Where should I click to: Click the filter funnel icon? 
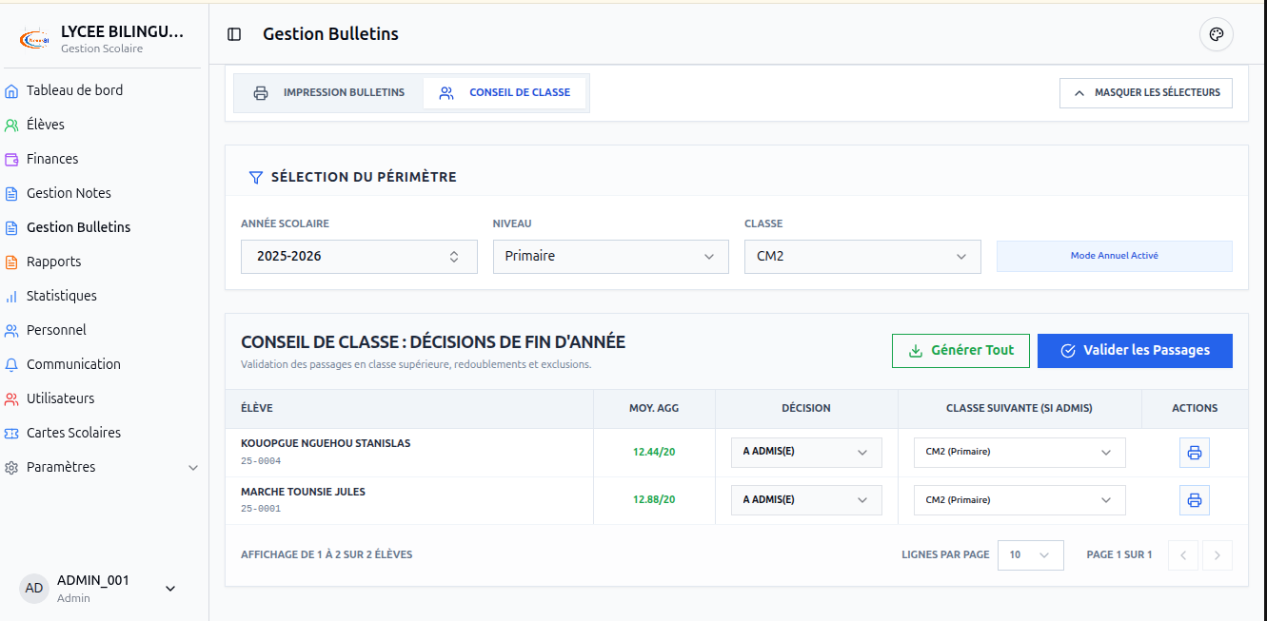click(x=255, y=178)
